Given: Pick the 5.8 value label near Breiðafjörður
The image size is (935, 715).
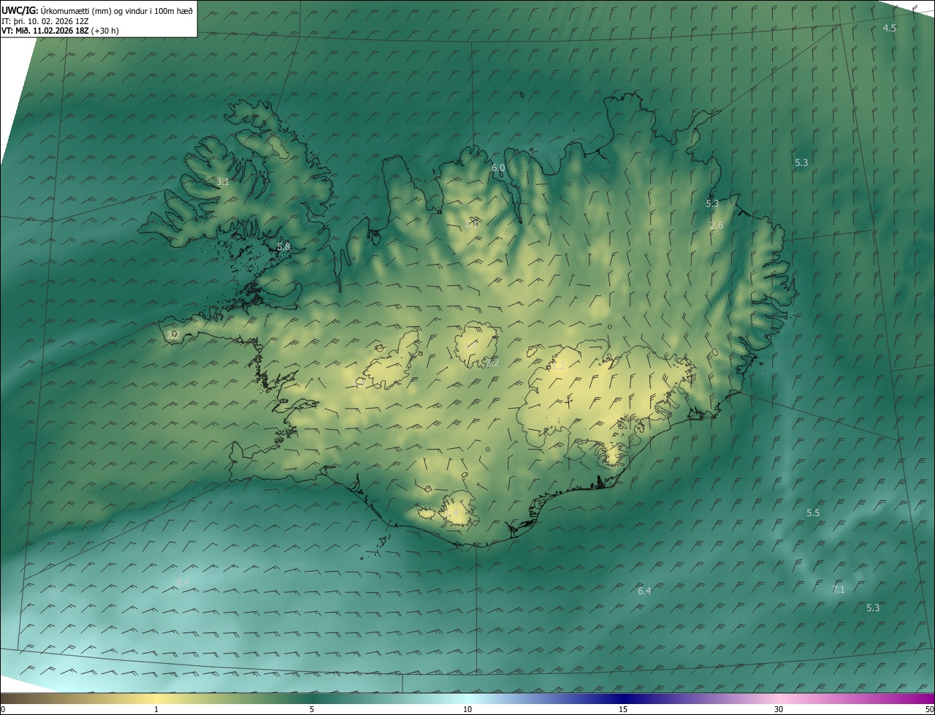Looking at the screenshot, I should (283, 247).
